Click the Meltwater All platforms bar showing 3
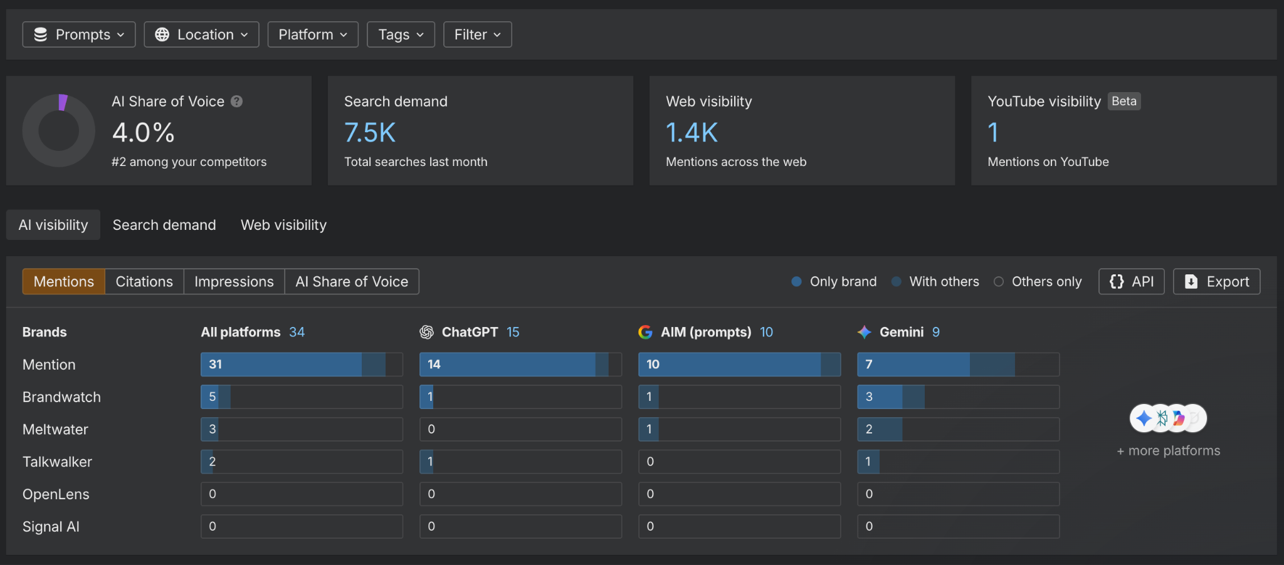1284x565 pixels. click(302, 429)
